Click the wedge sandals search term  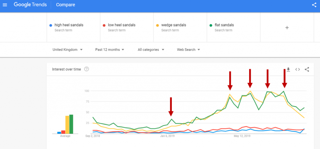pyautogui.click(x=173, y=25)
